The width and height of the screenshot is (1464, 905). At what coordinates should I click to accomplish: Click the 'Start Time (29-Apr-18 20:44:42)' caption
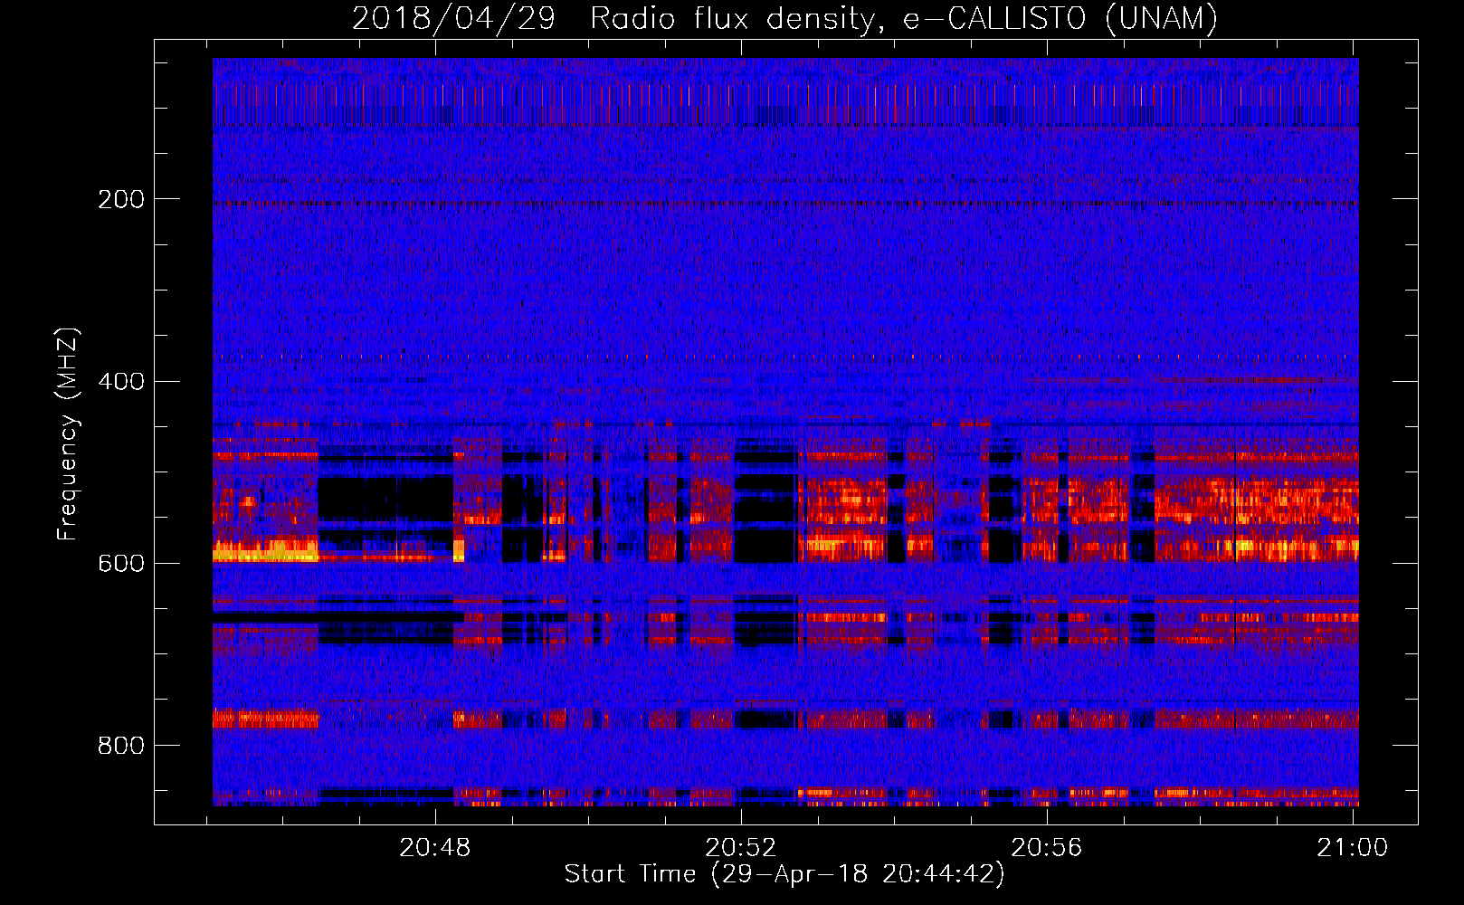[784, 874]
